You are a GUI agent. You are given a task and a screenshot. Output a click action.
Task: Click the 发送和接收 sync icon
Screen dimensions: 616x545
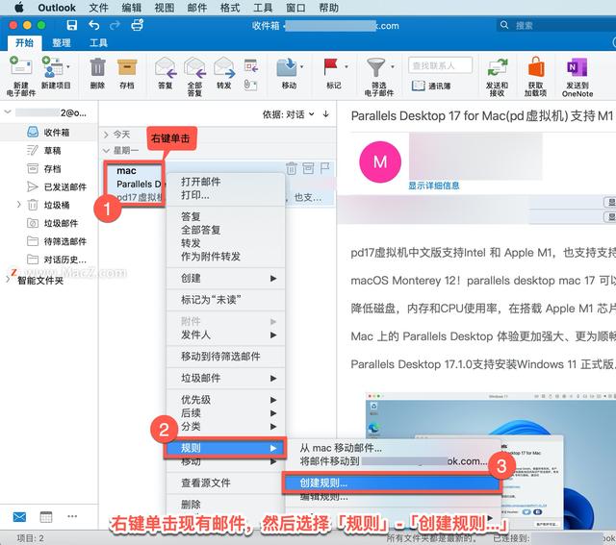coord(498,67)
